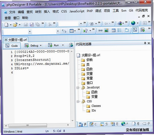This screenshot has width=154, height=135.
Task: Click the Cut scissors icon
Action: [50, 24]
